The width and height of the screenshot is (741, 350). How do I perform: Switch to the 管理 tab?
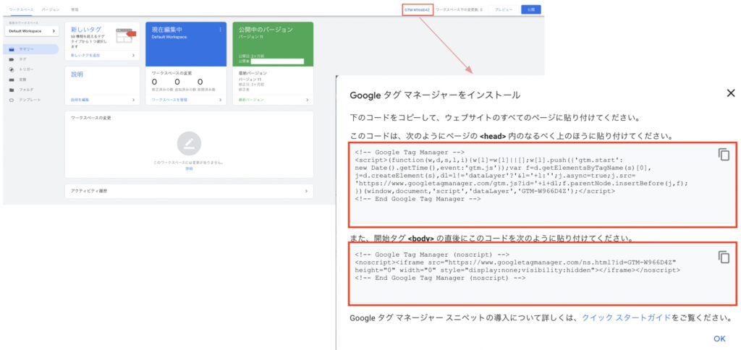coord(75,9)
